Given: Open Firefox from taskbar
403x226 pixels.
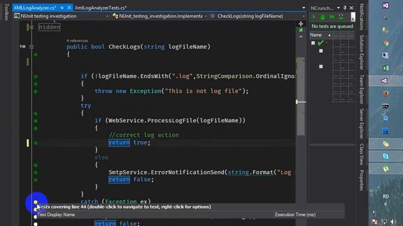Looking at the screenshot, I should 385,94.
